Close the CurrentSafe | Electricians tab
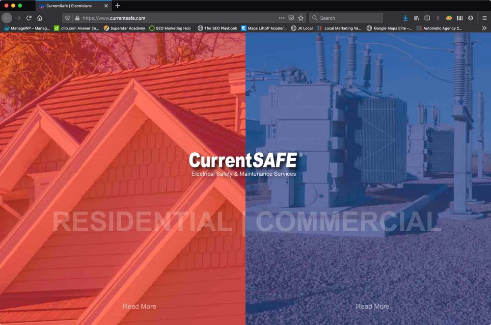Screen dimensions: 491x325 106,5
